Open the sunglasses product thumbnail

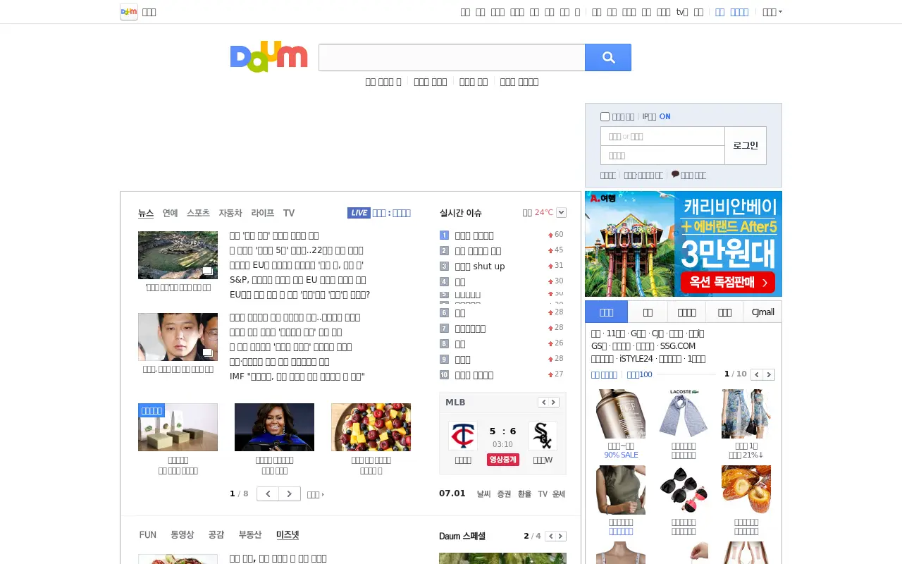pyautogui.click(x=684, y=489)
